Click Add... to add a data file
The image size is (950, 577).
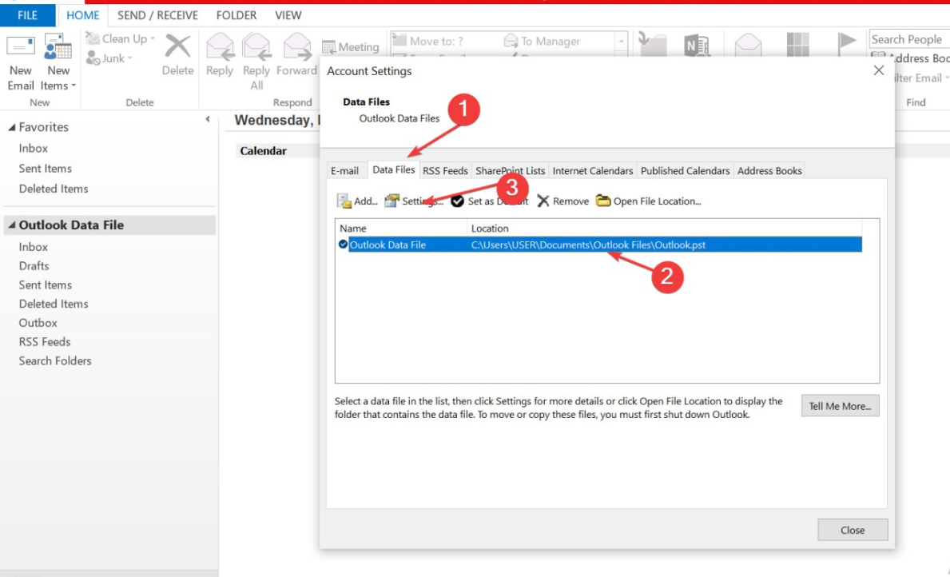coord(357,201)
